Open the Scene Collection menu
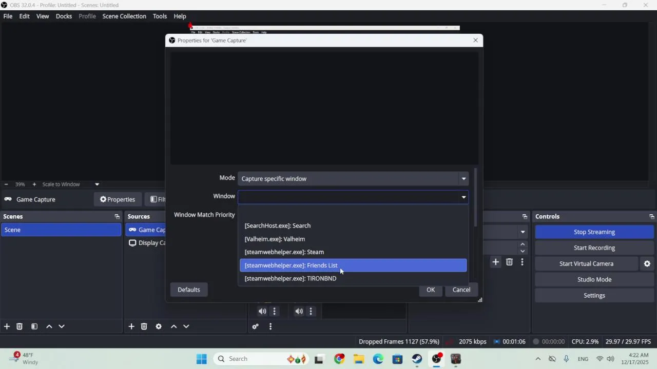The image size is (657, 369). [124, 16]
